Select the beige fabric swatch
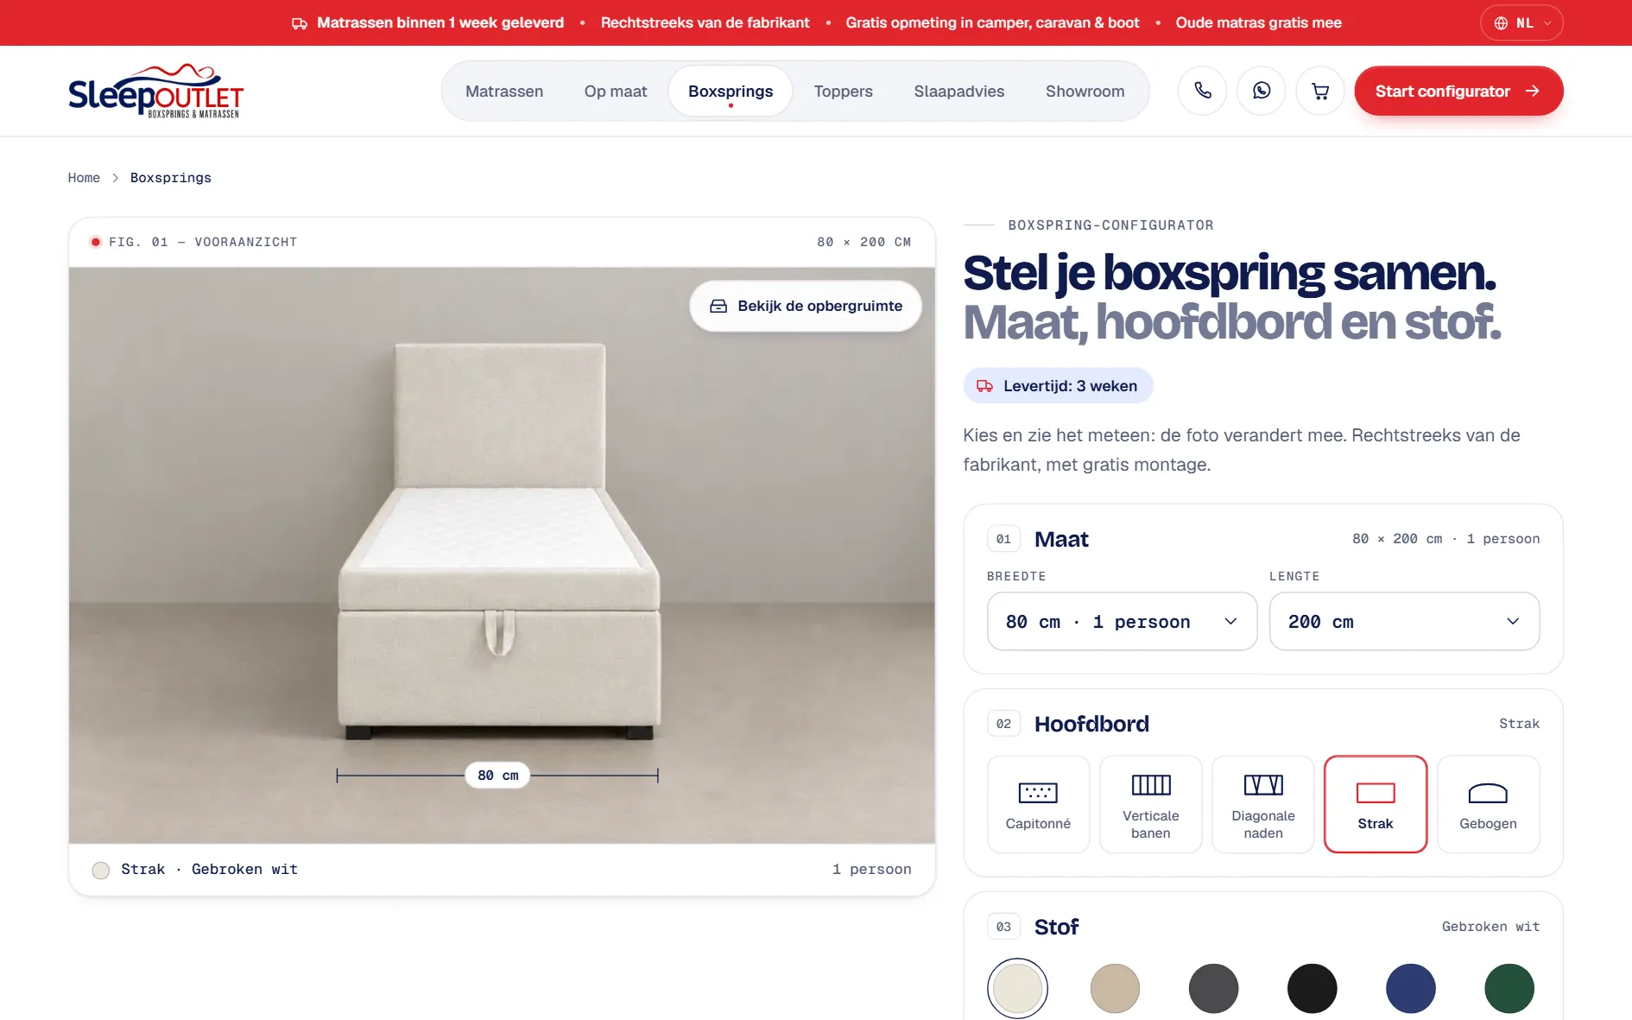Viewport: 1632px width, 1020px height. [x=1115, y=988]
